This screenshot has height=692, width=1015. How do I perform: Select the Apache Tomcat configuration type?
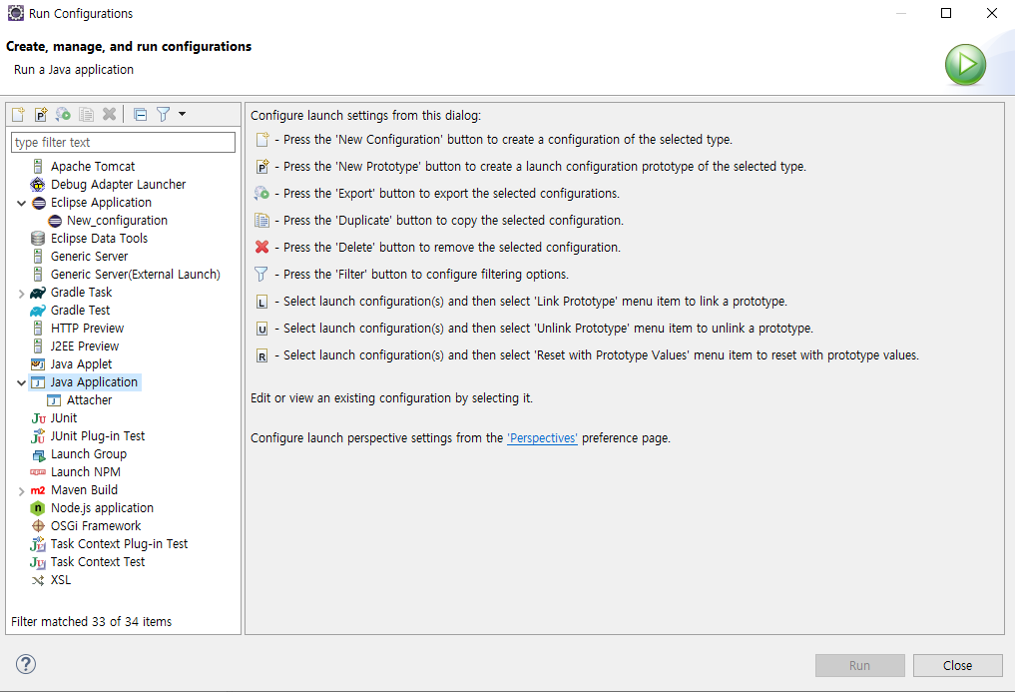(92, 167)
